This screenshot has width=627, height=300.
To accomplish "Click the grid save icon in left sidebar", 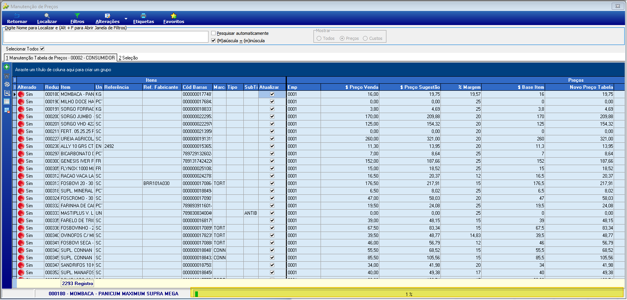I will tap(7, 110).
